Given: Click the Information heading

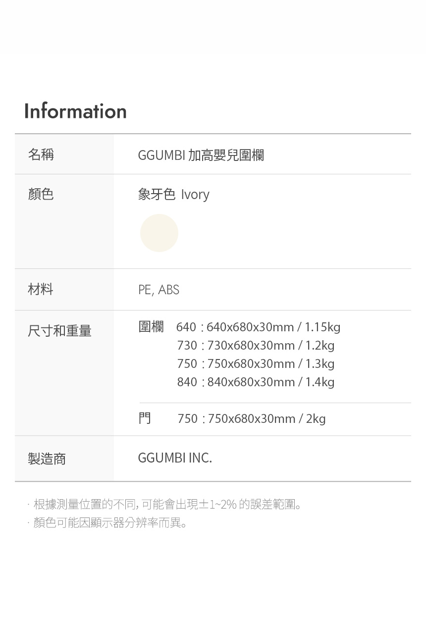Looking at the screenshot, I should (x=75, y=111).
